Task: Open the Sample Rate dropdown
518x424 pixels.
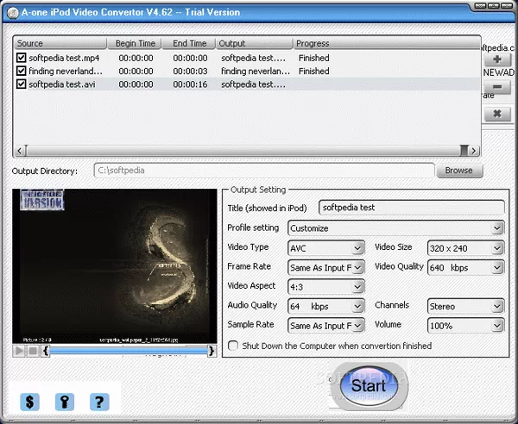Action: click(357, 326)
